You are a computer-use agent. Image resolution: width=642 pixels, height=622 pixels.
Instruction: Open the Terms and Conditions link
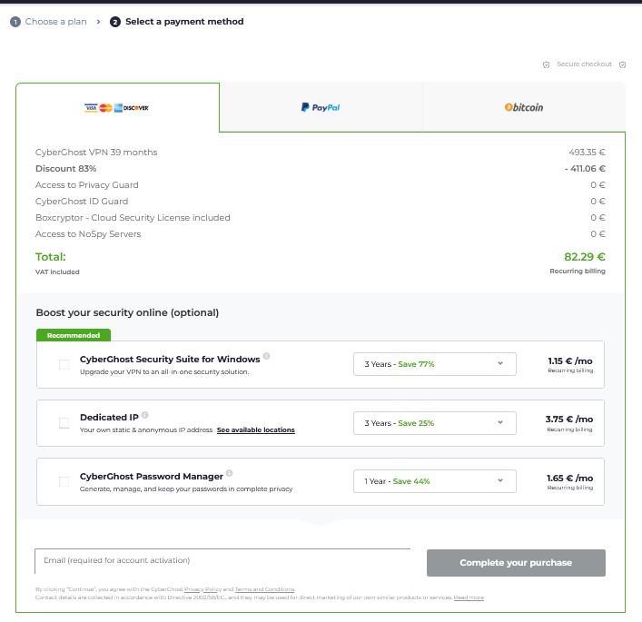coord(265,589)
